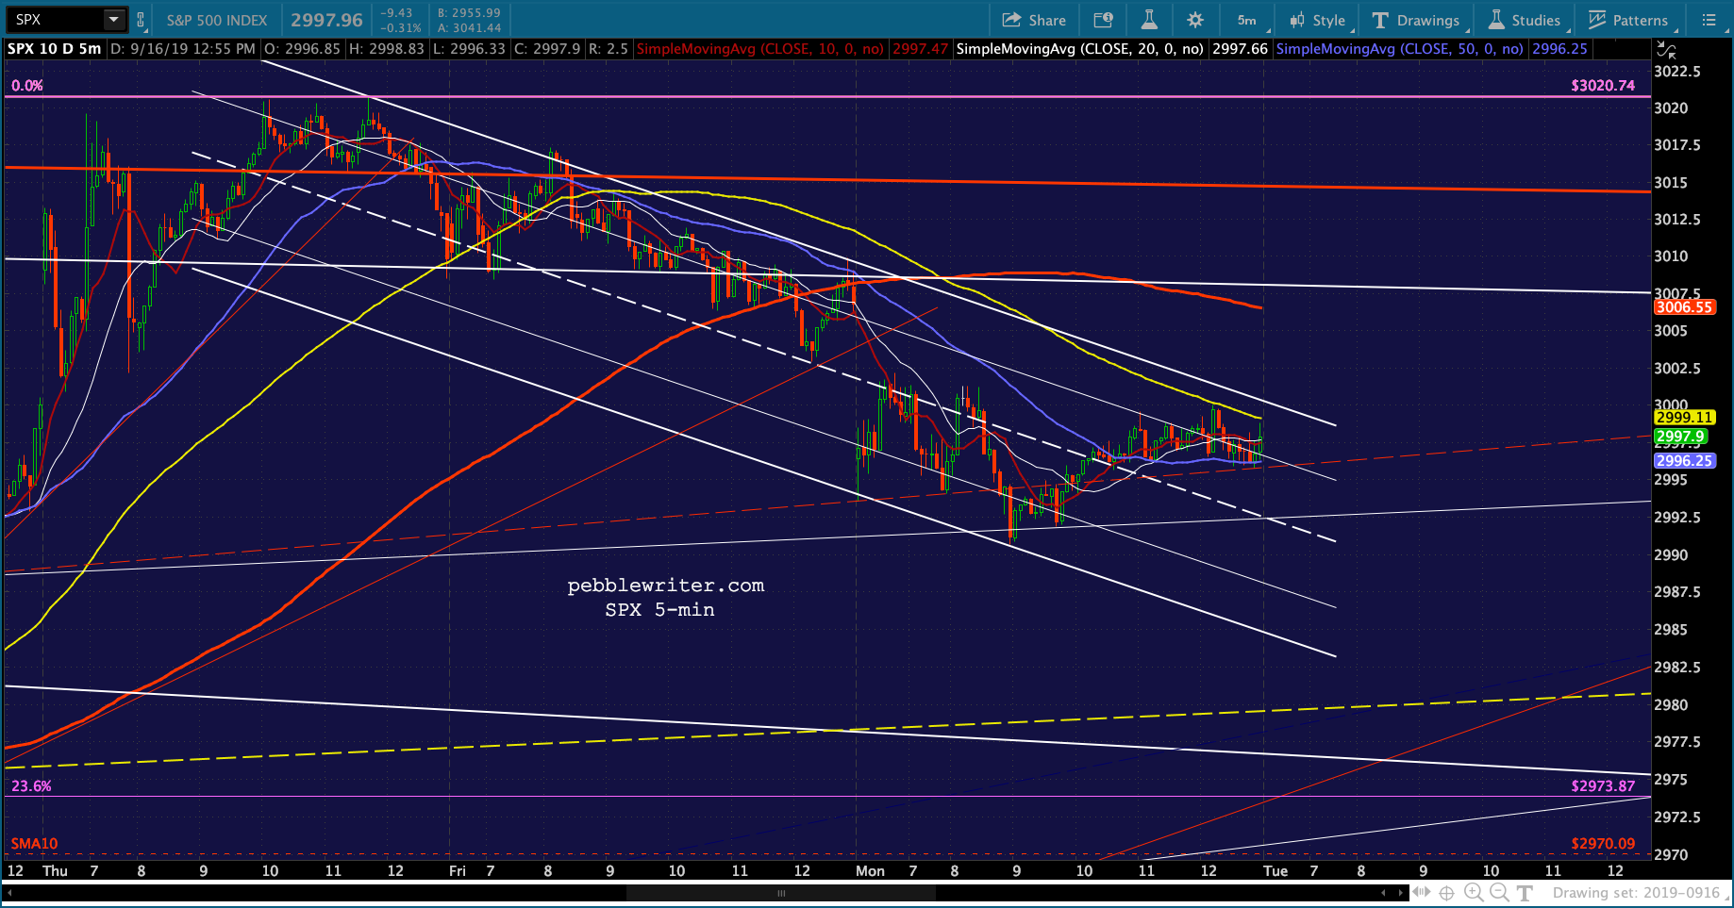This screenshot has width=1734, height=908.
Task: Click the last price 2997.96
Action: coord(326,20)
